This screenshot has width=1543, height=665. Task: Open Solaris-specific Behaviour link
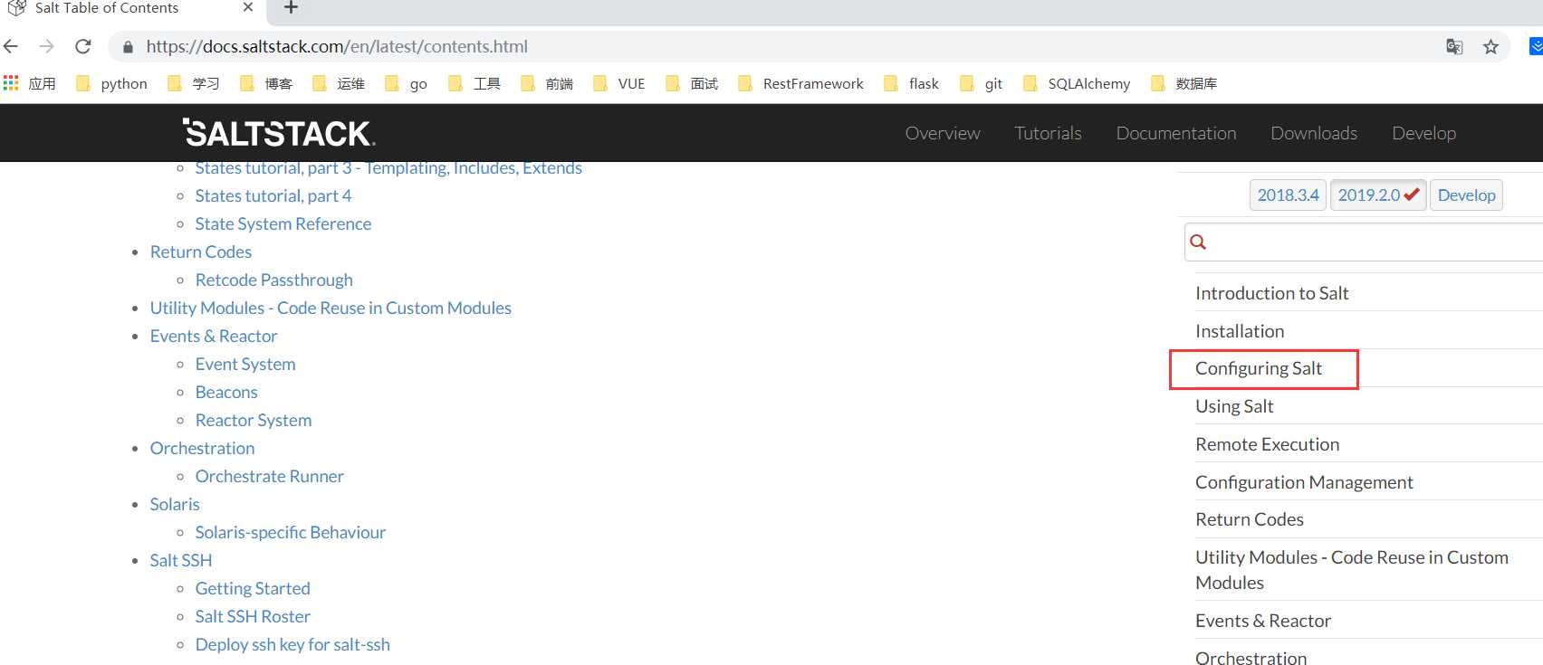(x=290, y=532)
